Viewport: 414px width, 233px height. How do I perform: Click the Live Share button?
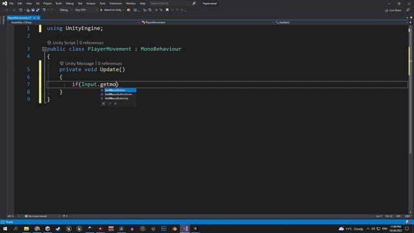point(393,10)
